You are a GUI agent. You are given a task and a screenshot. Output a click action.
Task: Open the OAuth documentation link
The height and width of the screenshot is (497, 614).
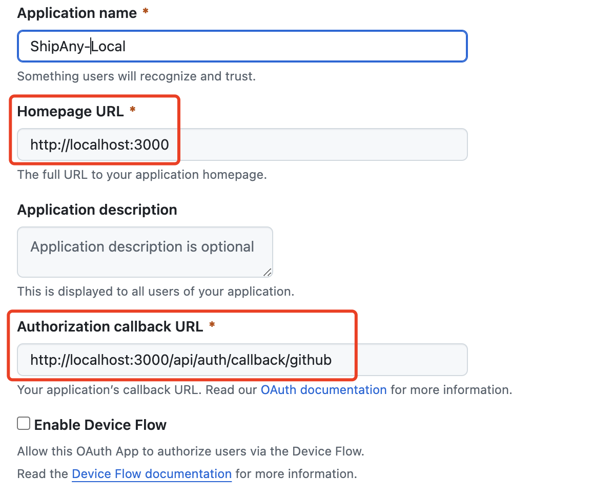pos(323,390)
